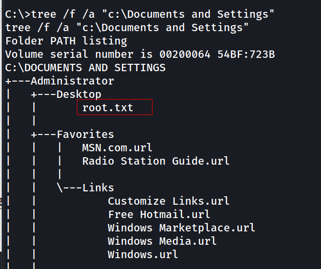Click Customize Links.url file

click(x=169, y=201)
